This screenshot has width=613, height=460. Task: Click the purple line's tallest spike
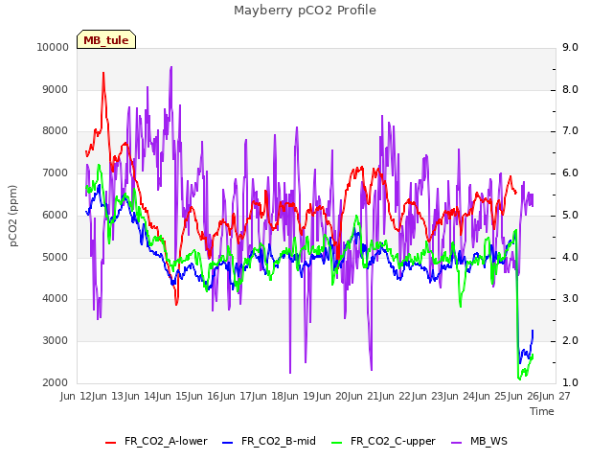pos(171,67)
